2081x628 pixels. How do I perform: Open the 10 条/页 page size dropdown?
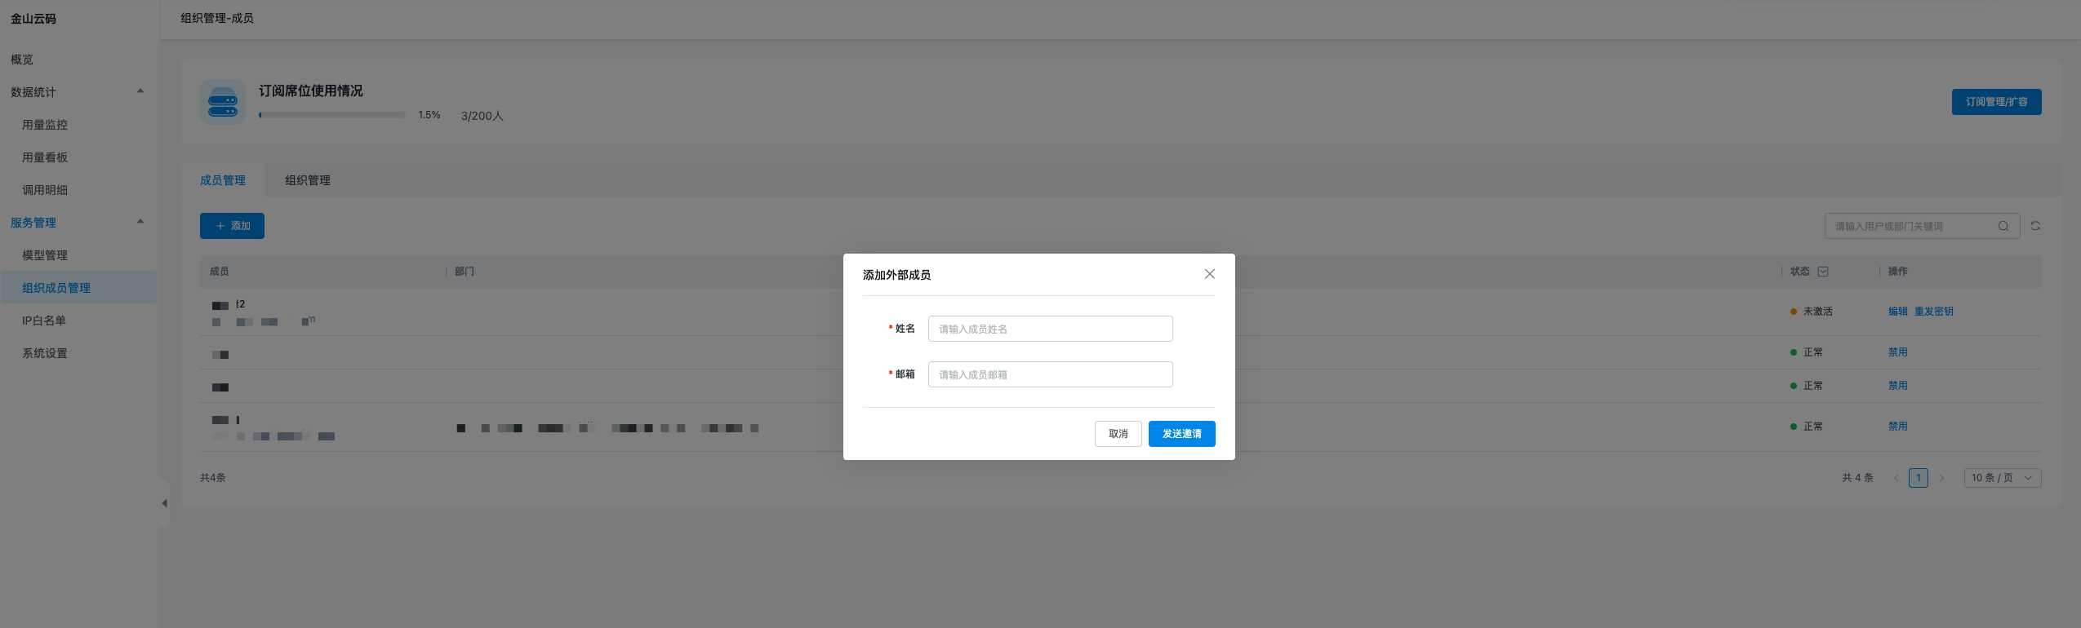pos(2003,478)
